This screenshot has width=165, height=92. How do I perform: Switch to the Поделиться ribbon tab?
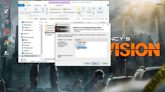pyautogui.click(x=37, y=5)
